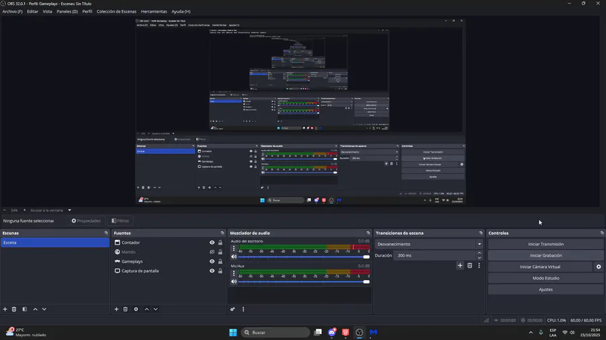Select the Escena item in scenes list
The height and width of the screenshot is (340, 606).
point(55,243)
